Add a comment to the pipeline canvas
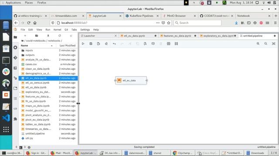The height and width of the screenshot is (156, 279). 153,44
